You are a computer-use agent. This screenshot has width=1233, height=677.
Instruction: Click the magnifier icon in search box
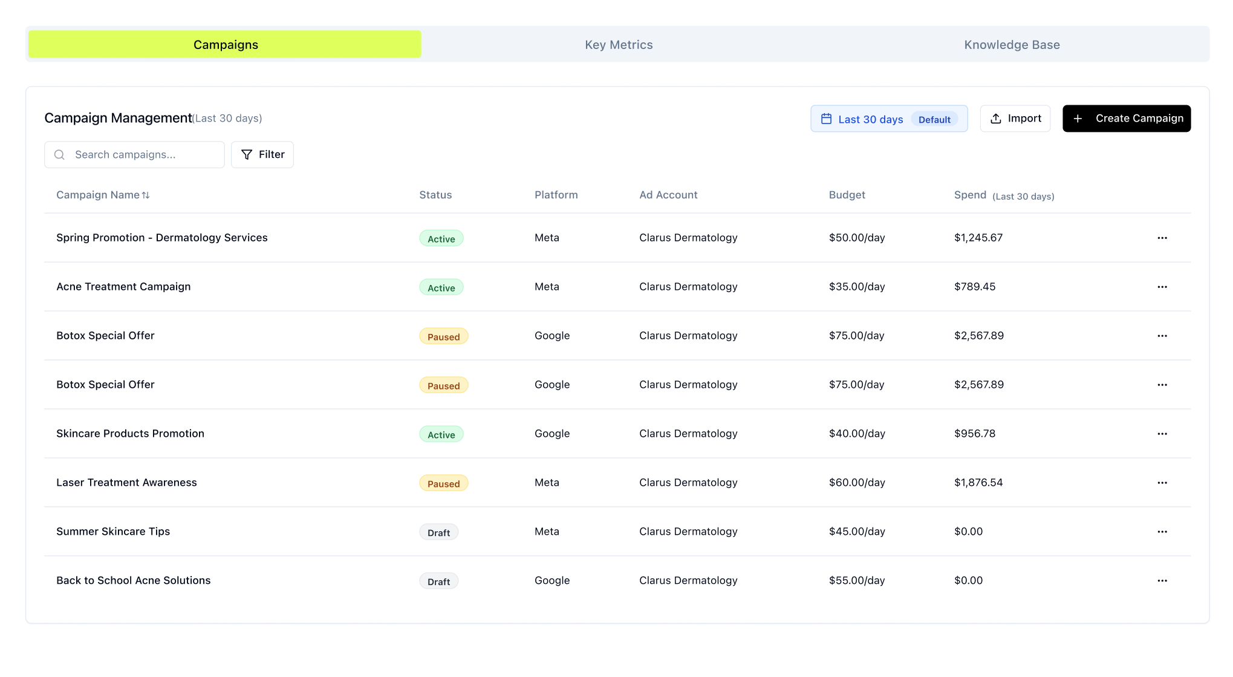point(59,155)
